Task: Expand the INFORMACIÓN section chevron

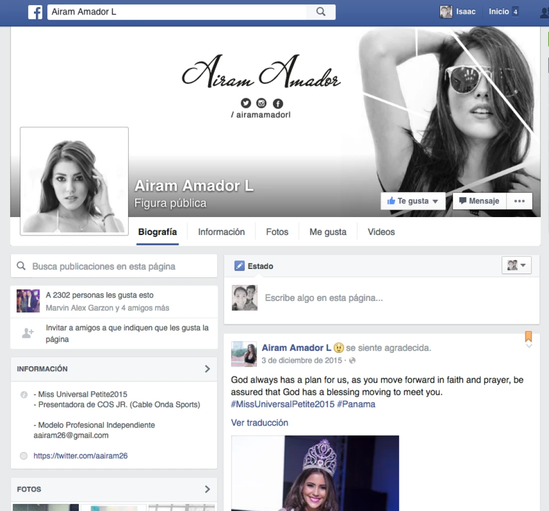Action: click(207, 369)
